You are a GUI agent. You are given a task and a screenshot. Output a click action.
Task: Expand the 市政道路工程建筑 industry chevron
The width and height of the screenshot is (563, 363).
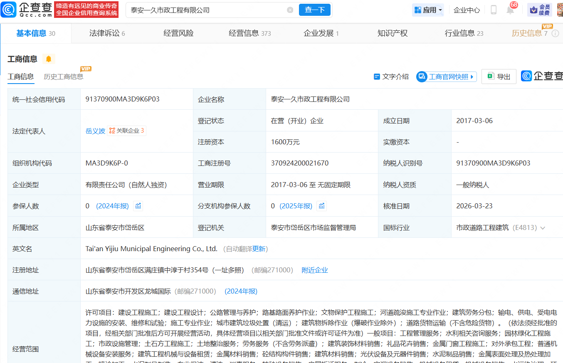[x=543, y=228]
